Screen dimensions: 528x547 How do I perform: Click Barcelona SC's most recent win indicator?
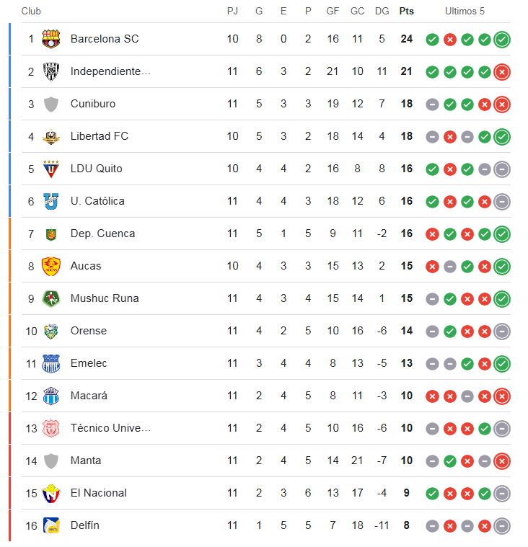pyautogui.click(x=502, y=40)
